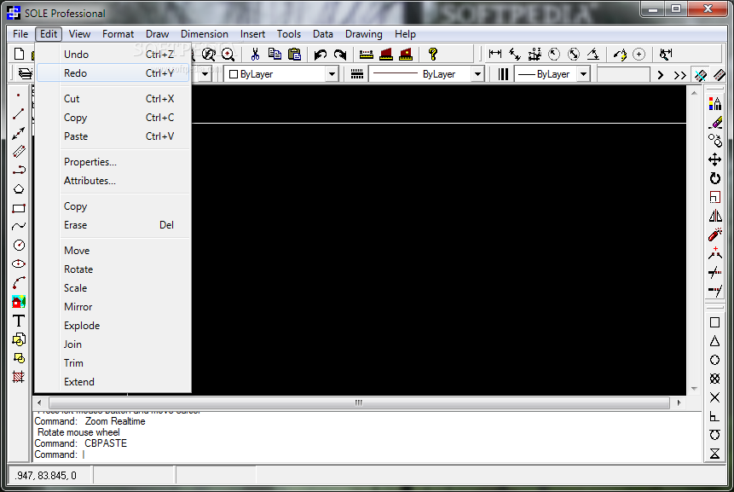
Task: Click the Zoom center magnifier icon
Action: 228,55
